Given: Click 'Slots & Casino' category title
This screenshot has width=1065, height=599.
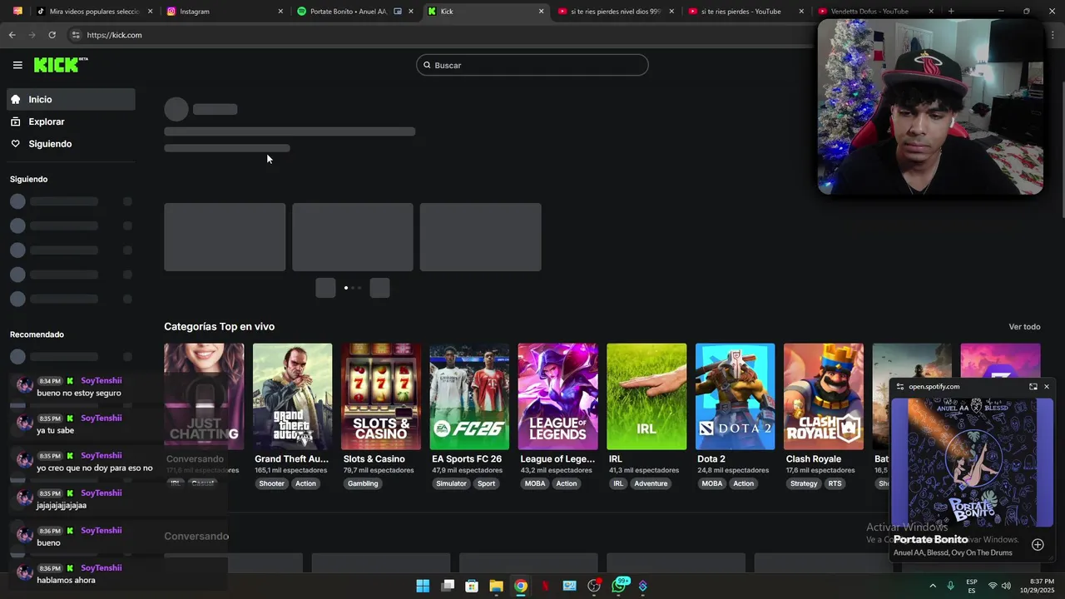Looking at the screenshot, I should pyautogui.click(x=374, y=459).
